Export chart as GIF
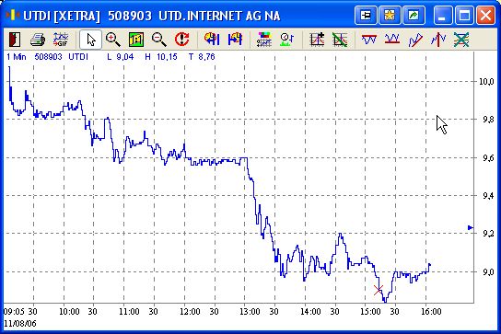The height and width of the screenshot is (334, 501). tap(61, 40)
